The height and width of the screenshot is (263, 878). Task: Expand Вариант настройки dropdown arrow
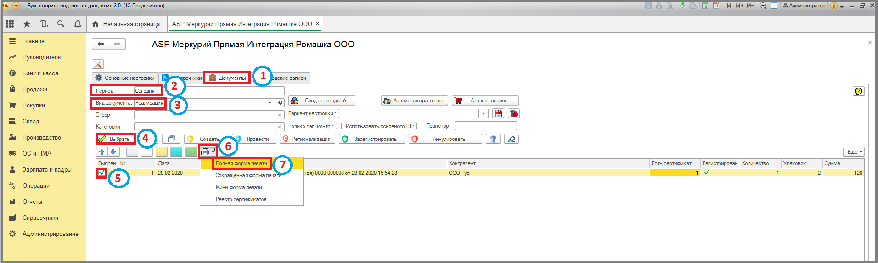coord(484,113)
